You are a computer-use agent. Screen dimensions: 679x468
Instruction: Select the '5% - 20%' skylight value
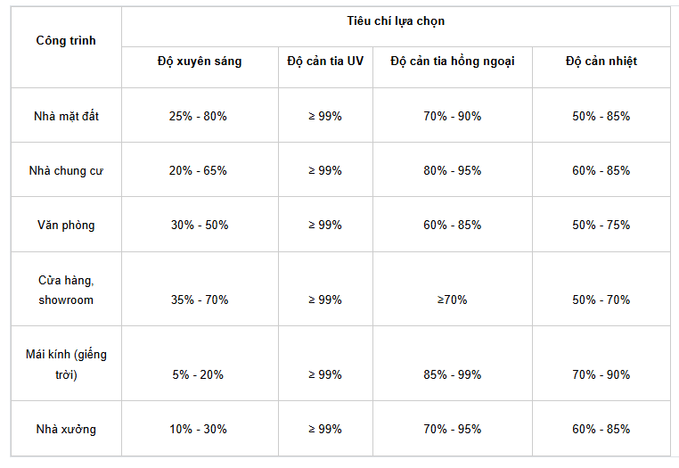pyautogui.click(x=198, y=374)
